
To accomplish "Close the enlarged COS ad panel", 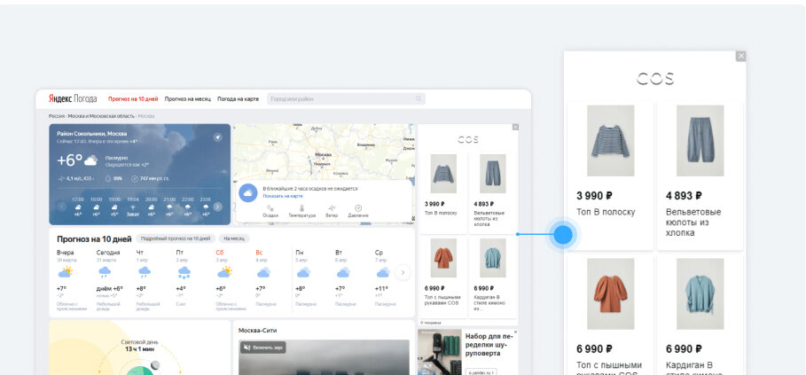I will (740, 56).
